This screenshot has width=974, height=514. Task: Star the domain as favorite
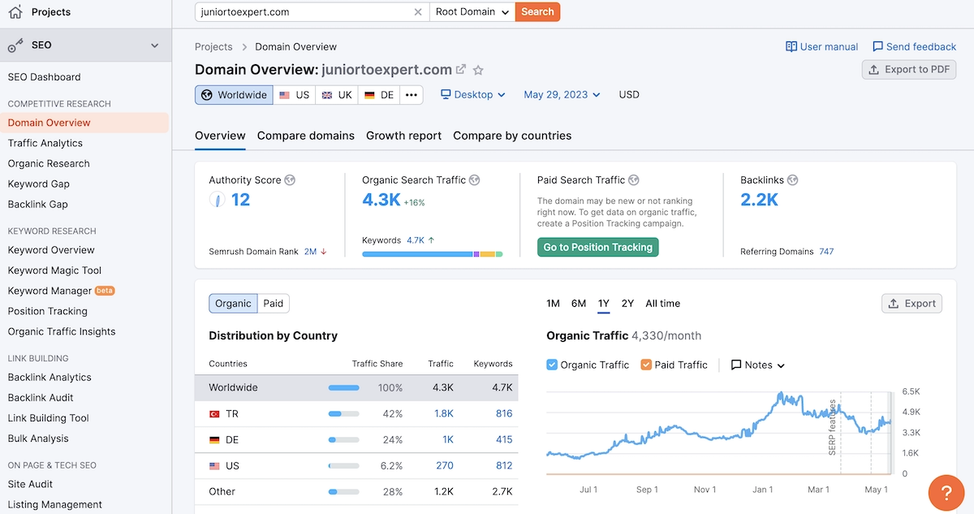(479, 70)
